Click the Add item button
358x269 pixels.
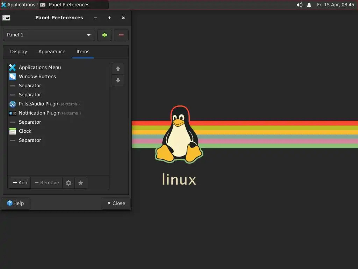tap(20, 183)
